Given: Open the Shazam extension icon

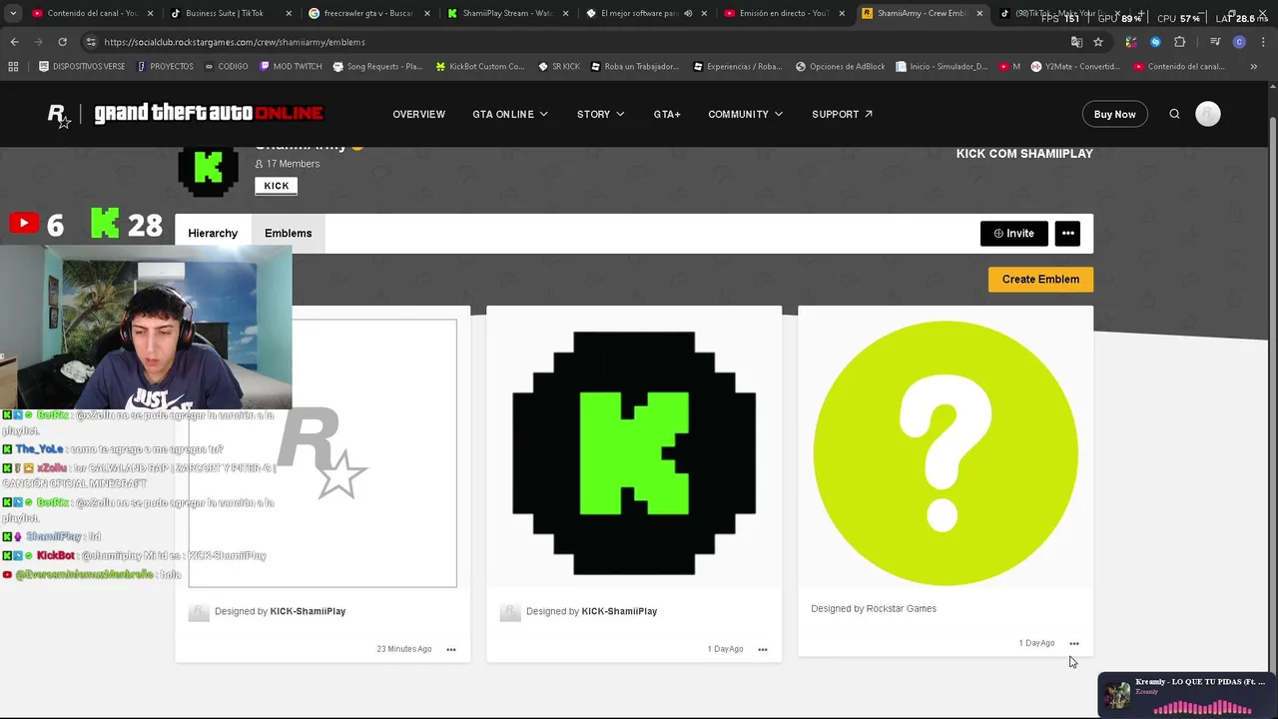Looking at the screenshot, I should point(1155,42).
